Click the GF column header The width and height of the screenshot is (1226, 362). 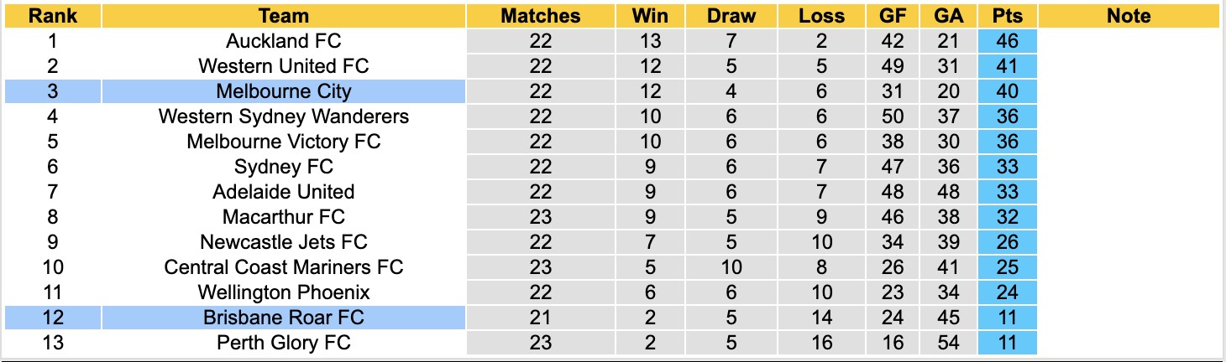pos(893,16)
